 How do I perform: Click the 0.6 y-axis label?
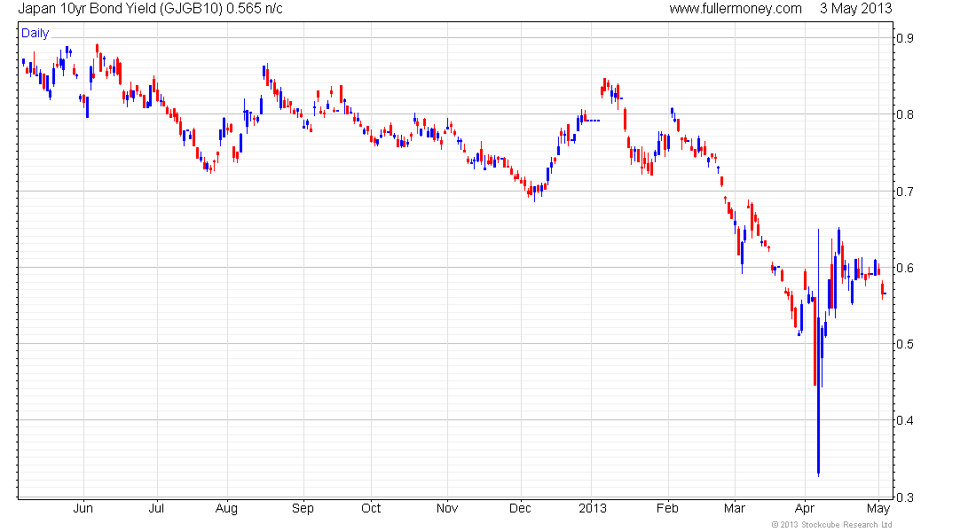905,268
